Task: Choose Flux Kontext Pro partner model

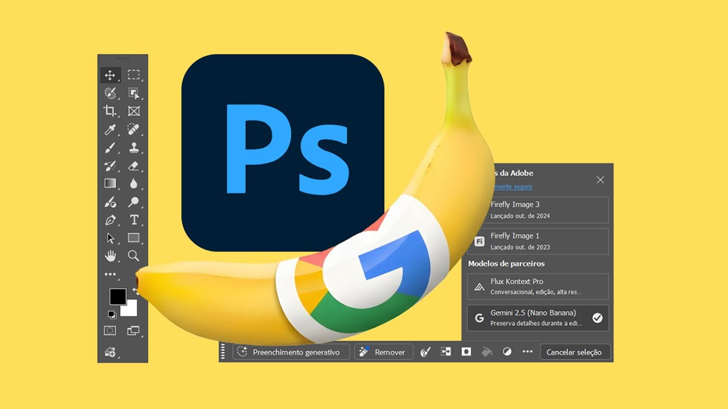Action: pos(537,287)
